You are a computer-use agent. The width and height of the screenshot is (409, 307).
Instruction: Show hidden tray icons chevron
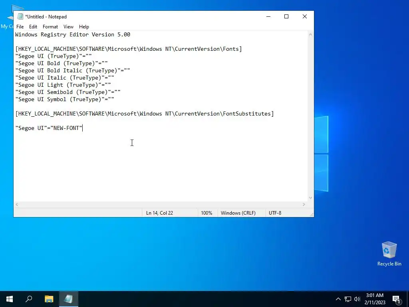click(x=338, y=299)
